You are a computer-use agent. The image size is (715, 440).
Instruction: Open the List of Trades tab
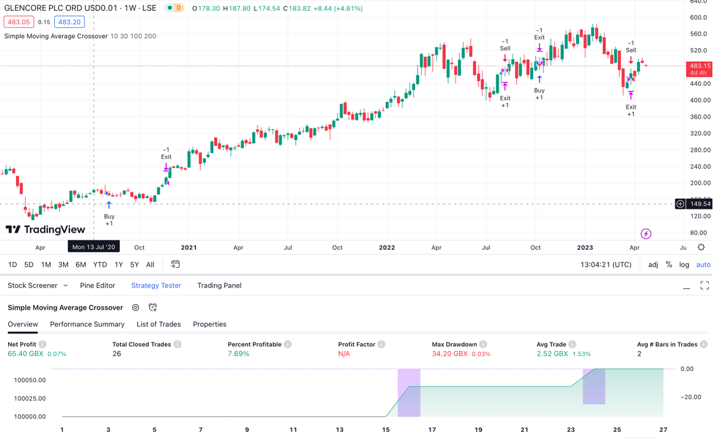coord(159,324)
